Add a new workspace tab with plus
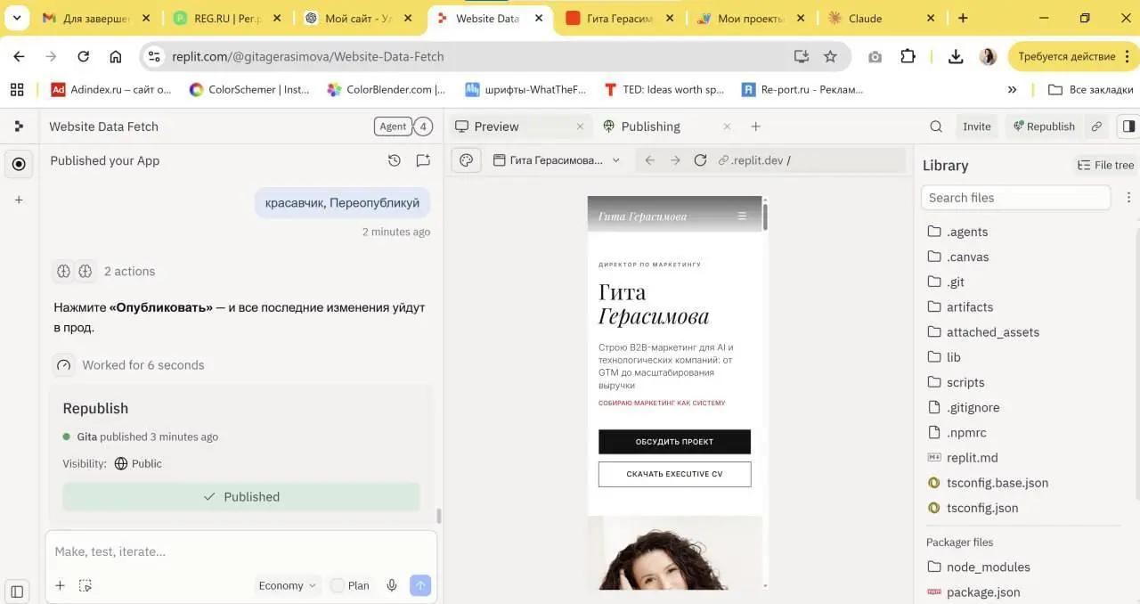The image size is (1140, 604). pos(755,127)
